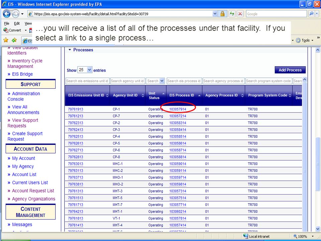Open the File menu

(x=7, y=23)
